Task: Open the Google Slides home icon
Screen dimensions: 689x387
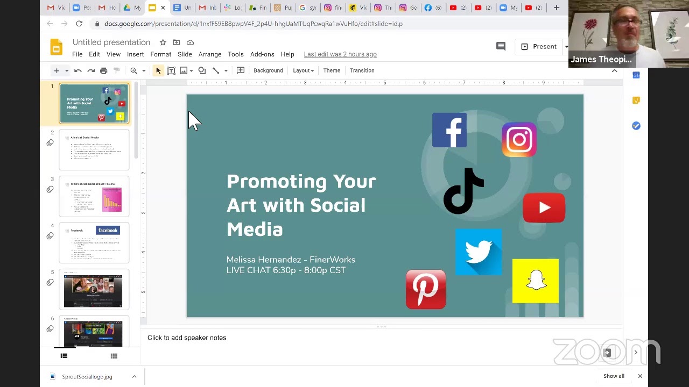Action: point(57,47)
